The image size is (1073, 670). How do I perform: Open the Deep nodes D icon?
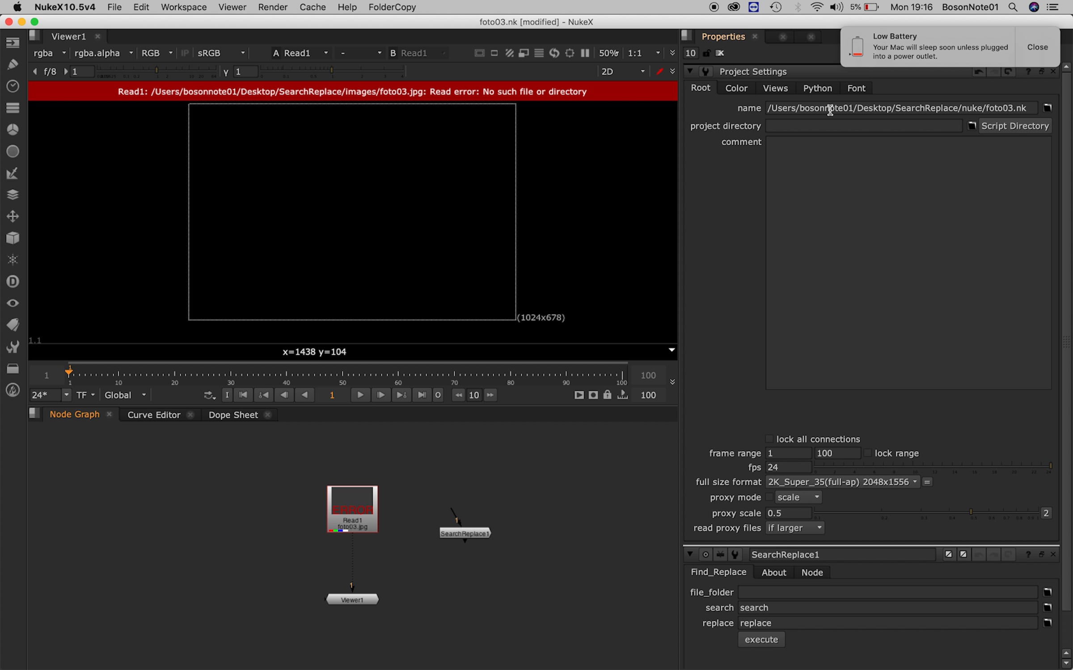13,281
